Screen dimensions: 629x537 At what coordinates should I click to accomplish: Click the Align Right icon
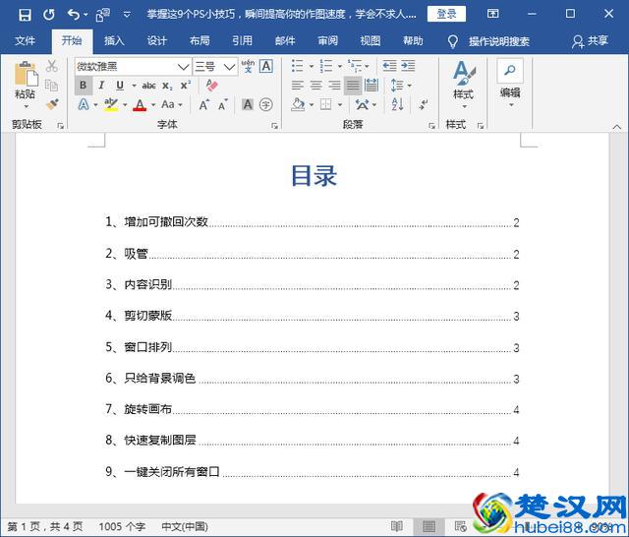pos(334,86)
